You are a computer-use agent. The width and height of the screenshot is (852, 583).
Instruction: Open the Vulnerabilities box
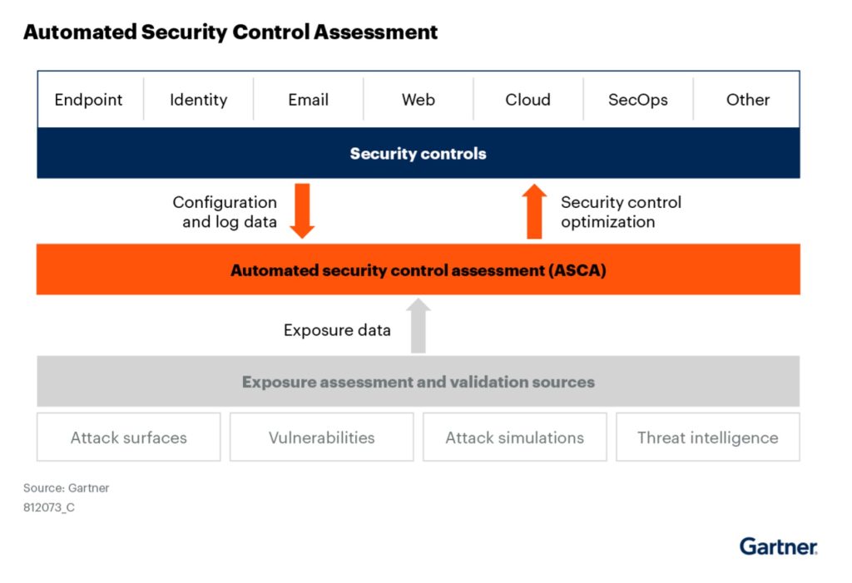pos(321,437)
